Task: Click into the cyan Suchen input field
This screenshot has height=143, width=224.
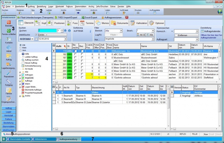Action: coord(47,31)
